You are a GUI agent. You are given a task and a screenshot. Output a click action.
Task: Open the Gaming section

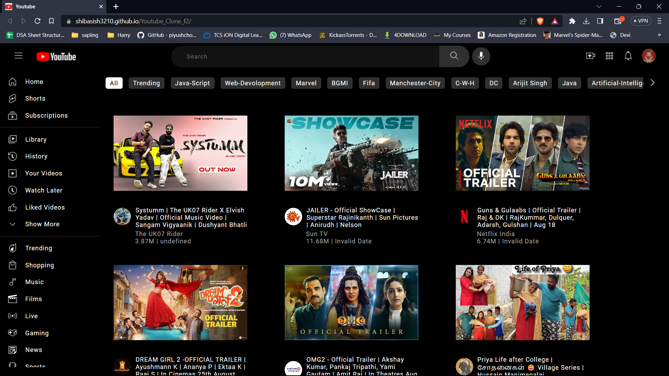[x=37, y=333]
